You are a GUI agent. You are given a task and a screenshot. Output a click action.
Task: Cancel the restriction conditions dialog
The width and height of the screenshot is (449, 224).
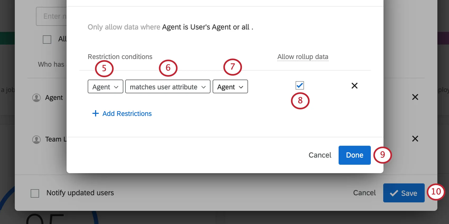click(x=320, y=155)
